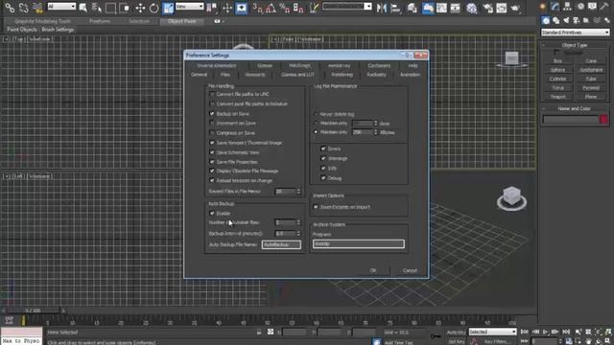The width and height of the screenshot is (614, 345).
Task: Select the Link tool in main toolbar
Action: tap(10, 8)
